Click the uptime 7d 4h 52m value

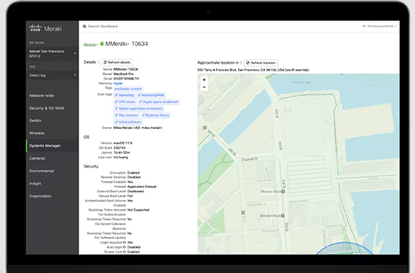(122, 153)
